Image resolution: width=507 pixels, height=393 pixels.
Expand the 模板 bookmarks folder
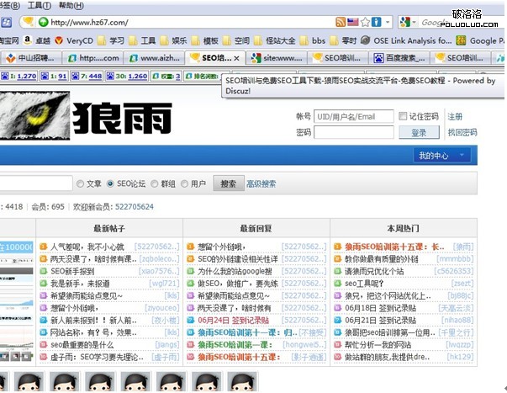(x=205, y=40)
